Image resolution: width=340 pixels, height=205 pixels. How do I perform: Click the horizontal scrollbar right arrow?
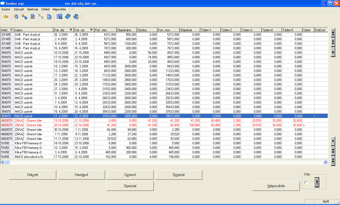[325, 162]
